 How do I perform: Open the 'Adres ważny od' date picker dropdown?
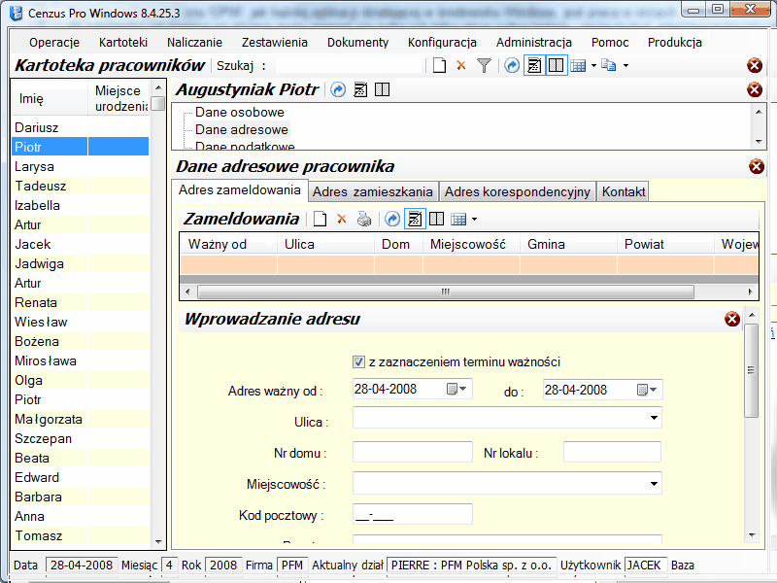456,390
